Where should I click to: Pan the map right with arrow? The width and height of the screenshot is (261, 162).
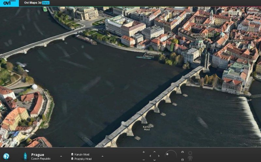[x=159, y=156]
